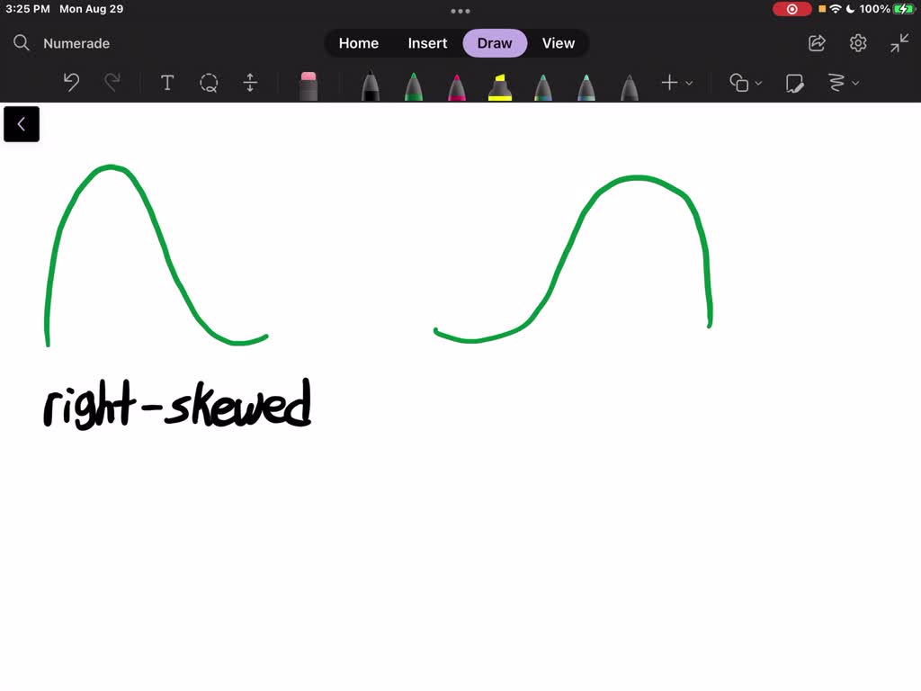Select the green pen
The image size is (921, 691).
[414, 86]
